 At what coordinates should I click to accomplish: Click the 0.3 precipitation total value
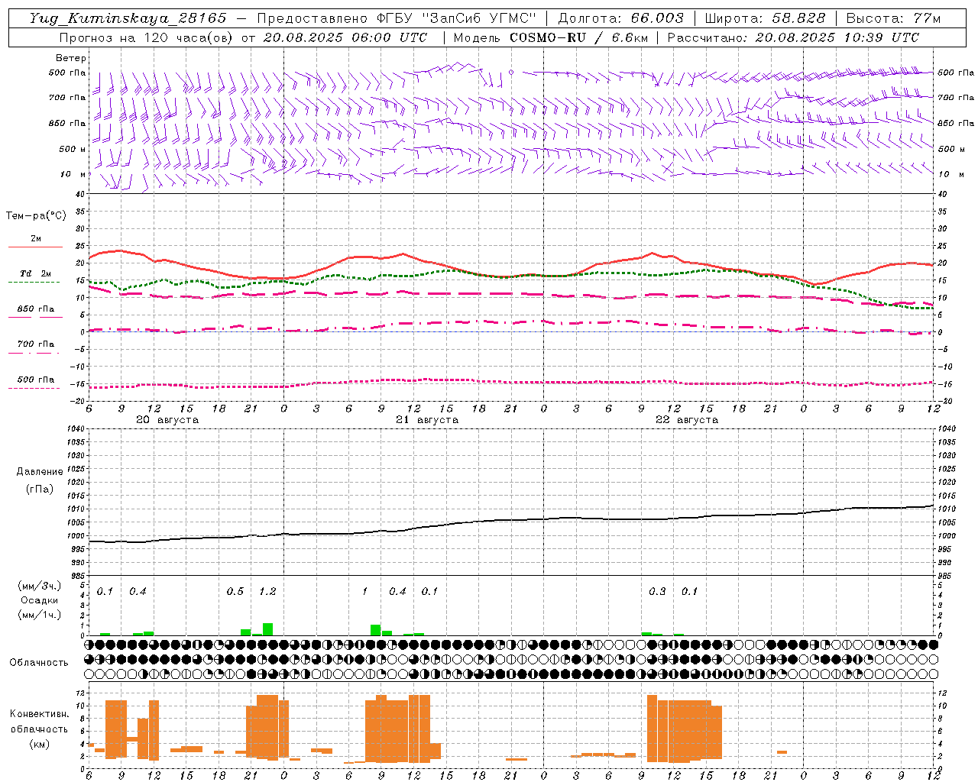(657, 592)
